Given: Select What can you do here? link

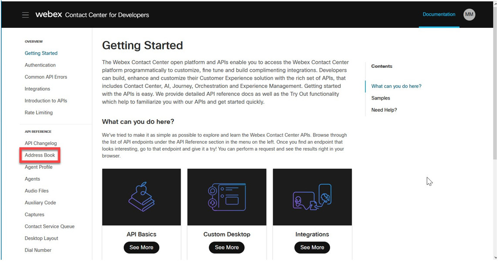Looking at the screenshot, I should click(396, 86).
